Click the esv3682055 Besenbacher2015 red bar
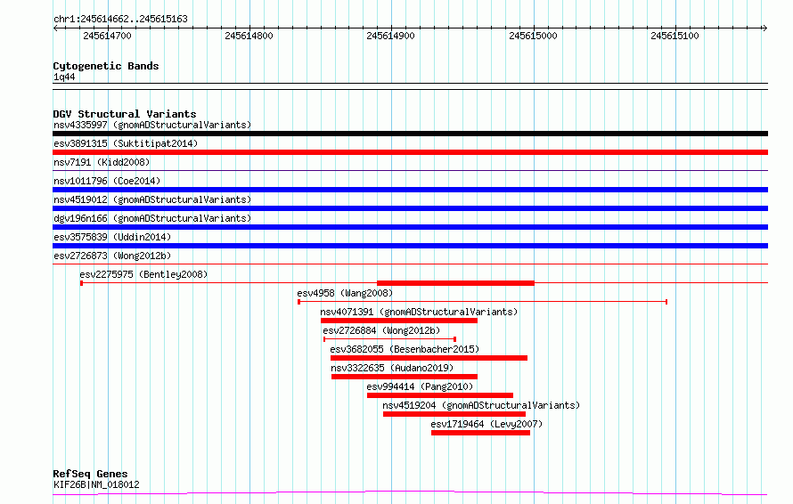Viewport: 793px width, 504px height. click(429, 358)
